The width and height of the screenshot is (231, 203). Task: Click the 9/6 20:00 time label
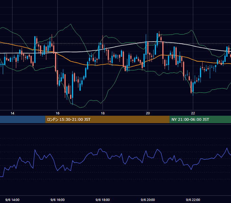[148, 200]
